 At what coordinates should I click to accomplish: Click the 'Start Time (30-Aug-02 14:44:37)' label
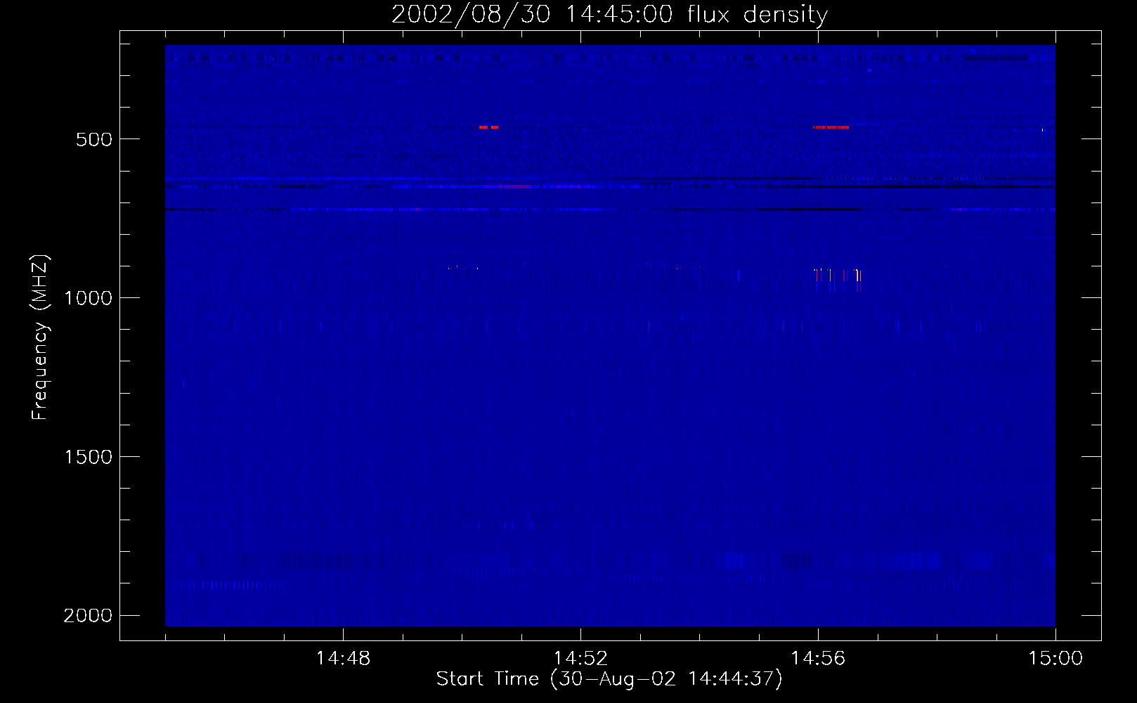tap(609, 679)
